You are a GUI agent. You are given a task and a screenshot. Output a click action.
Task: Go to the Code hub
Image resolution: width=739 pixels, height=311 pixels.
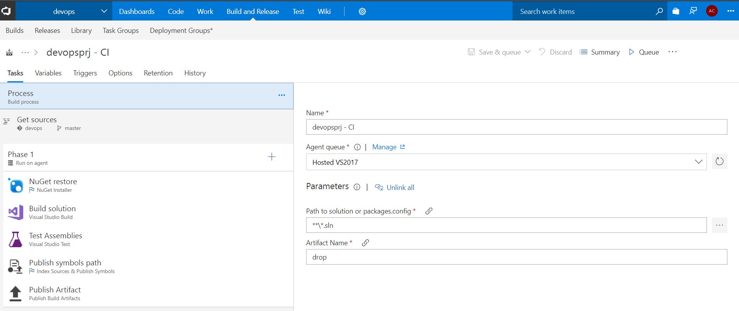point(176,12)
